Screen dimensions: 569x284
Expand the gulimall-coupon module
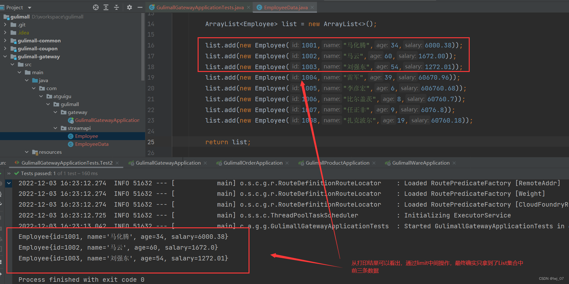pos(5,48)
